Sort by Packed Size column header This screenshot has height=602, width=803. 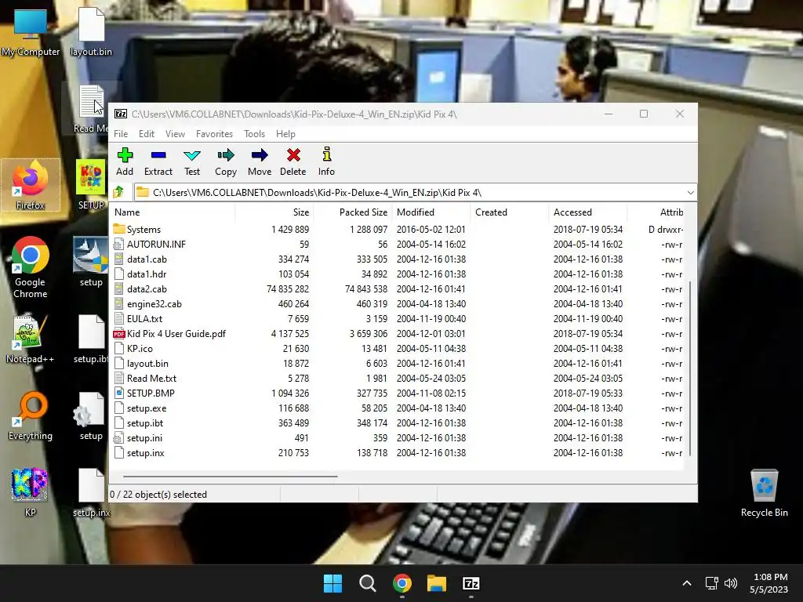point(352,212)
